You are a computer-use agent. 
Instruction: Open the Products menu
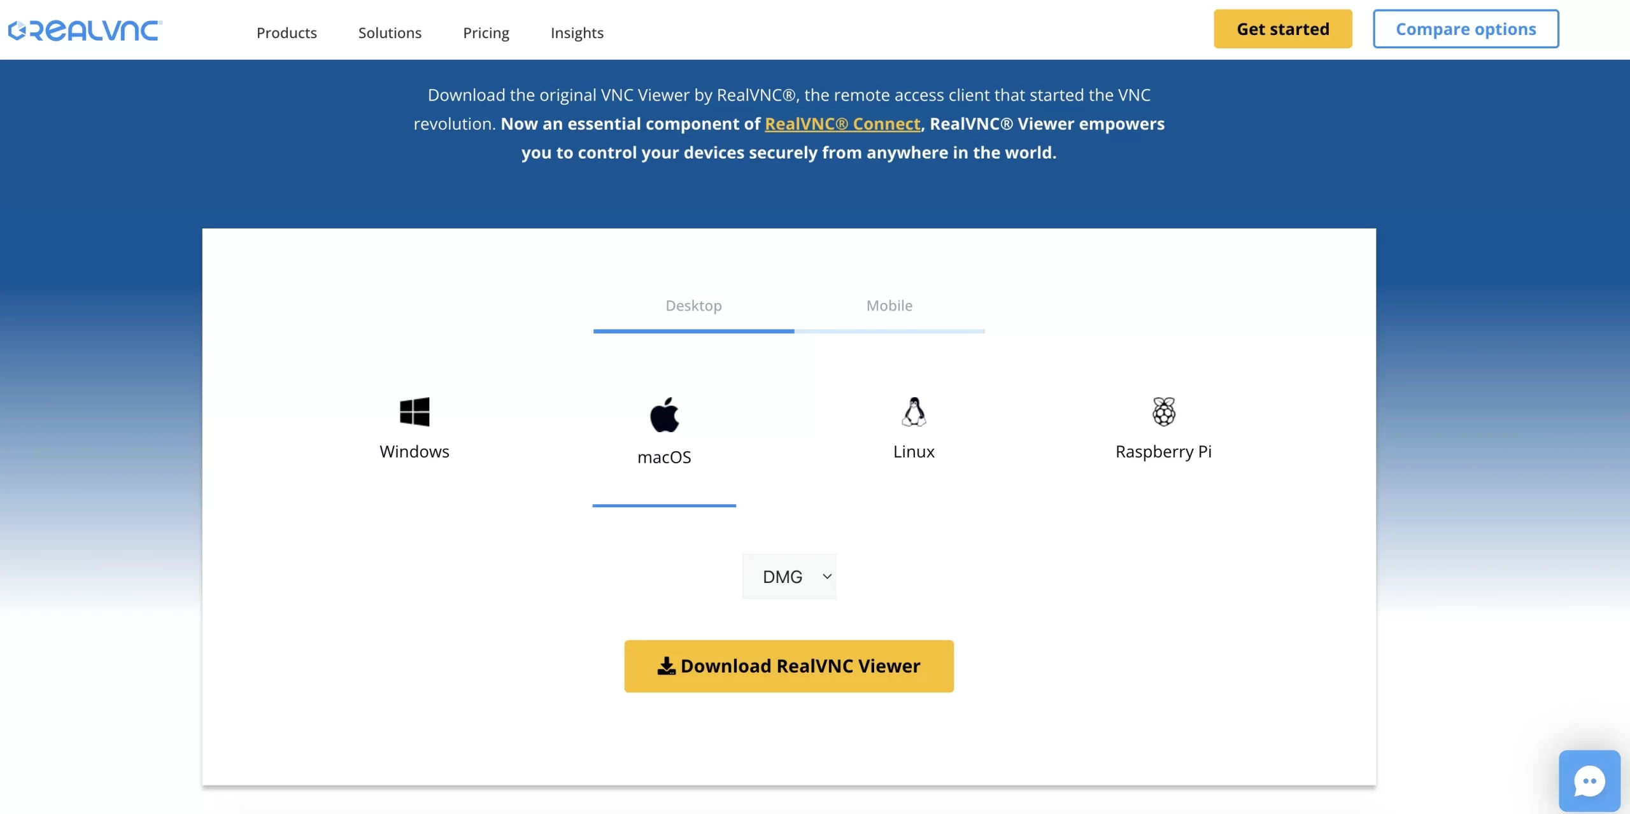pyautogui.click(x=287, y=32)
